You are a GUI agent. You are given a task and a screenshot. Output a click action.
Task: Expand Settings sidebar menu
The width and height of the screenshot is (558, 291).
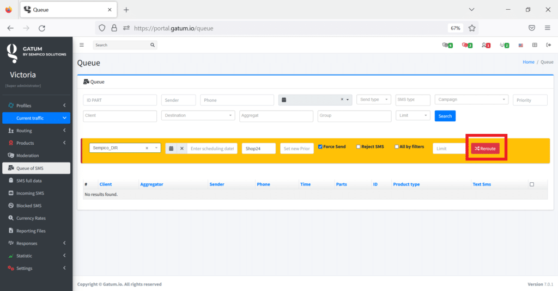pos(37,268)
